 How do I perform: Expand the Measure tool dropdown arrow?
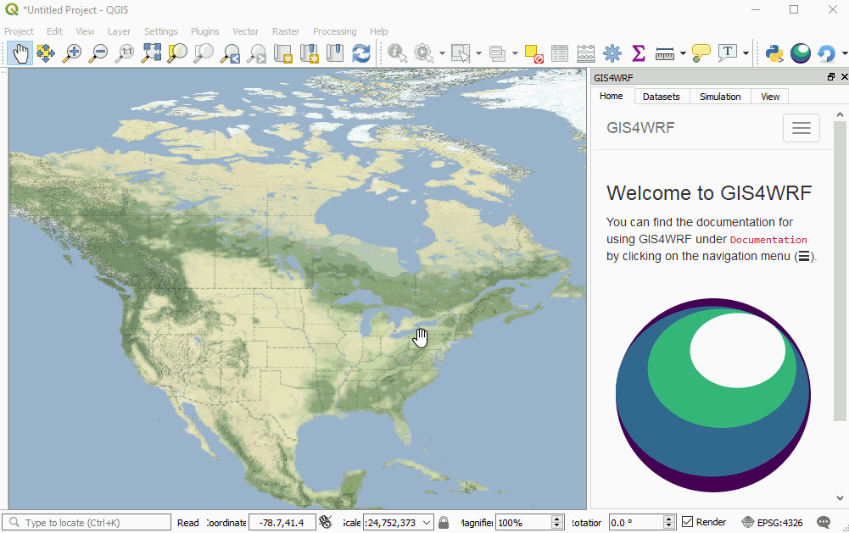point(683,53)
